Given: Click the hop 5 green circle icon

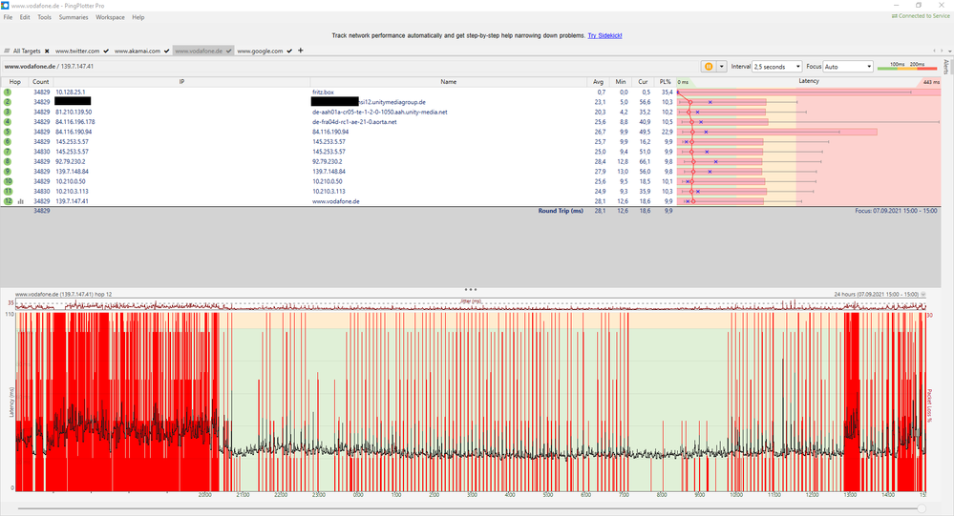Looking at the screenshot, I should pos(8,132).
